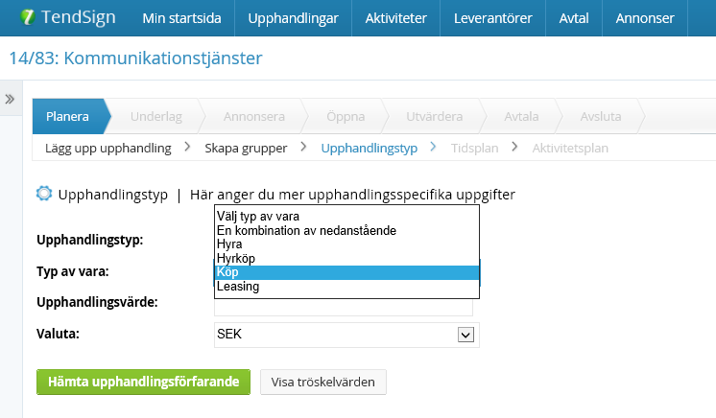Go to Upphandlingar in top menu
The width and height of the screenshot is (716, 418).
tap(293, 18)
